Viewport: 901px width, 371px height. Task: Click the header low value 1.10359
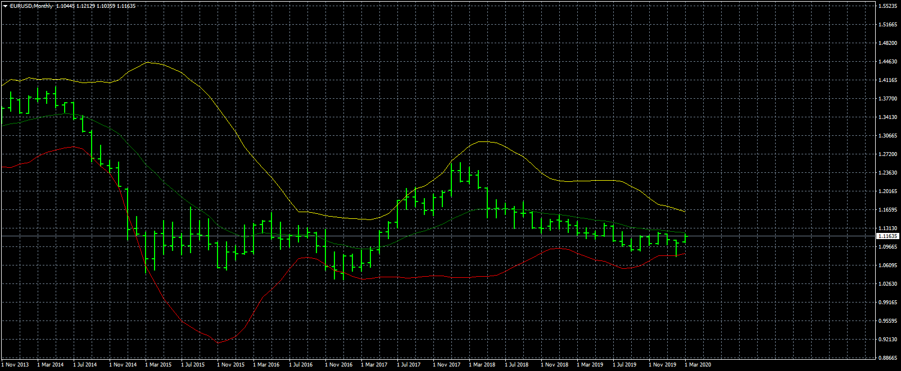click(106, 6)
